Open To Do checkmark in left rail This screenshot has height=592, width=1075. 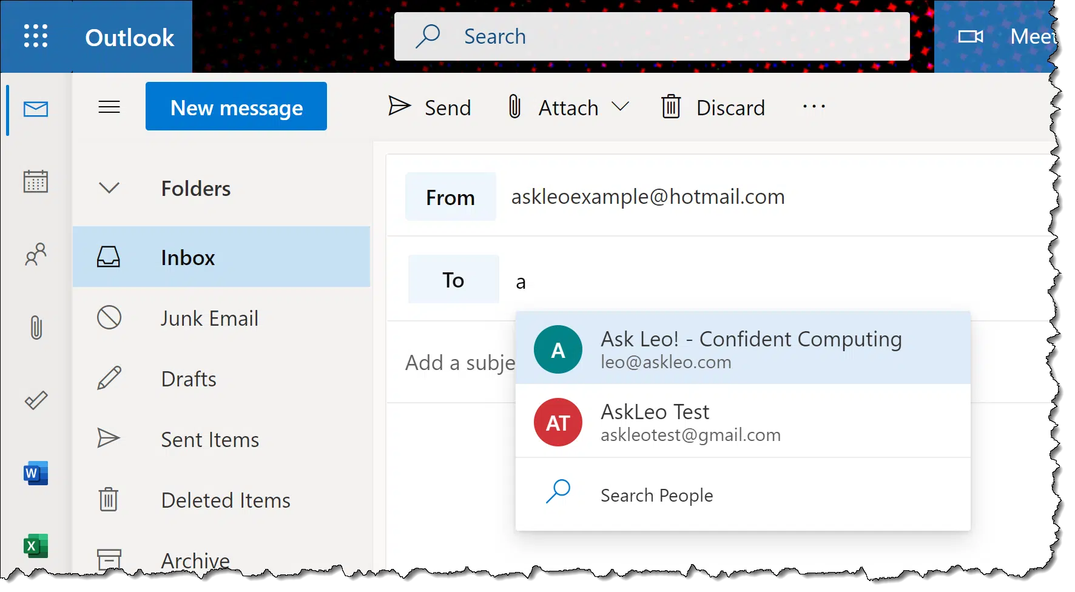click(x=36, y=400)
